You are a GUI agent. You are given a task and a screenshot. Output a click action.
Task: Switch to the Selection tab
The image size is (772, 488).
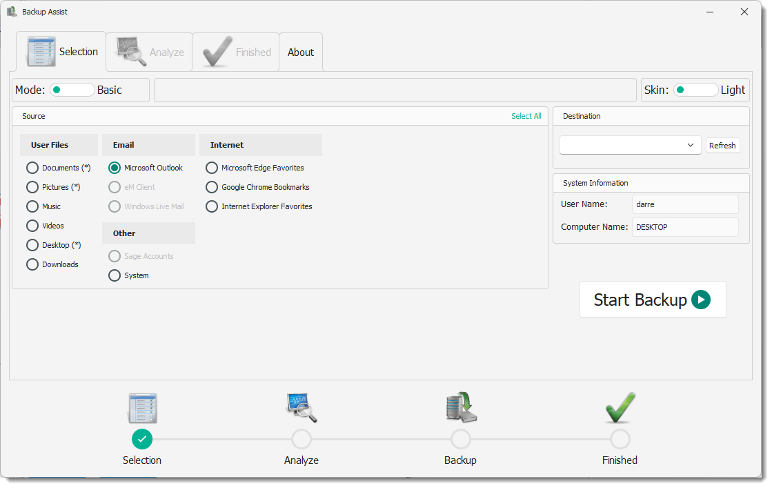coord(62,52)
